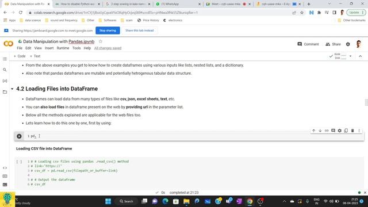Open the cell editor settings gear
Image resolution: width=368 pixels, height=207 pixels.
(x=340, y=131)
